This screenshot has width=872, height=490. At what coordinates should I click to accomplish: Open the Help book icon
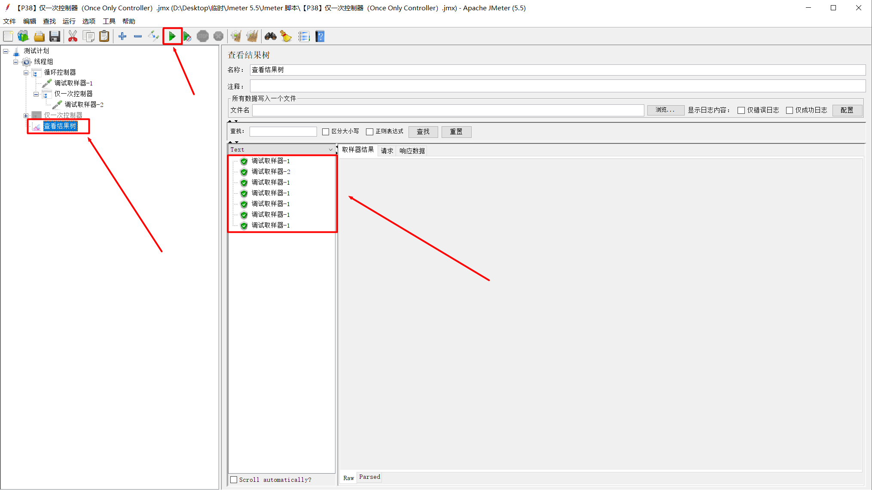click(320, 37)
